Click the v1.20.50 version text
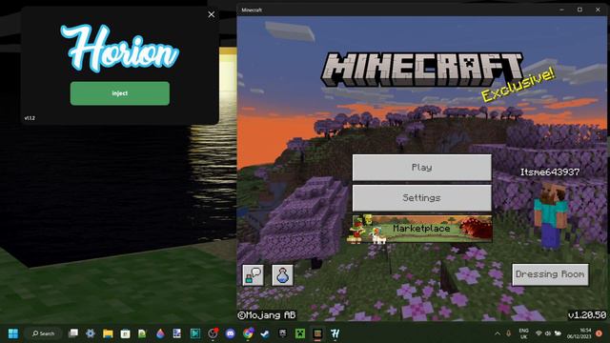 pyautogui.click(x=587, y=315)
